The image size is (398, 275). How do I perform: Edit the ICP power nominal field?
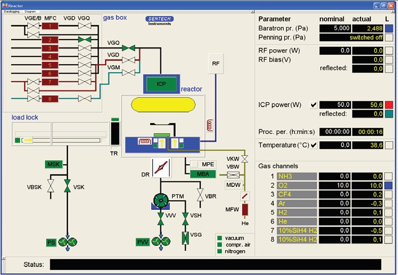tap(335, 105)
